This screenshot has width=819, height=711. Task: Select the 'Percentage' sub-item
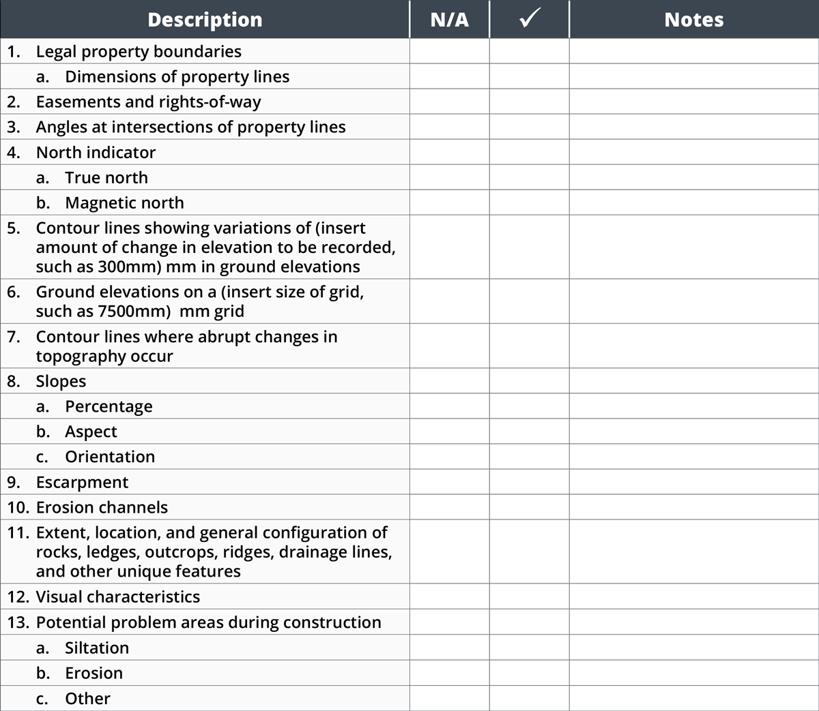point(109,406)
